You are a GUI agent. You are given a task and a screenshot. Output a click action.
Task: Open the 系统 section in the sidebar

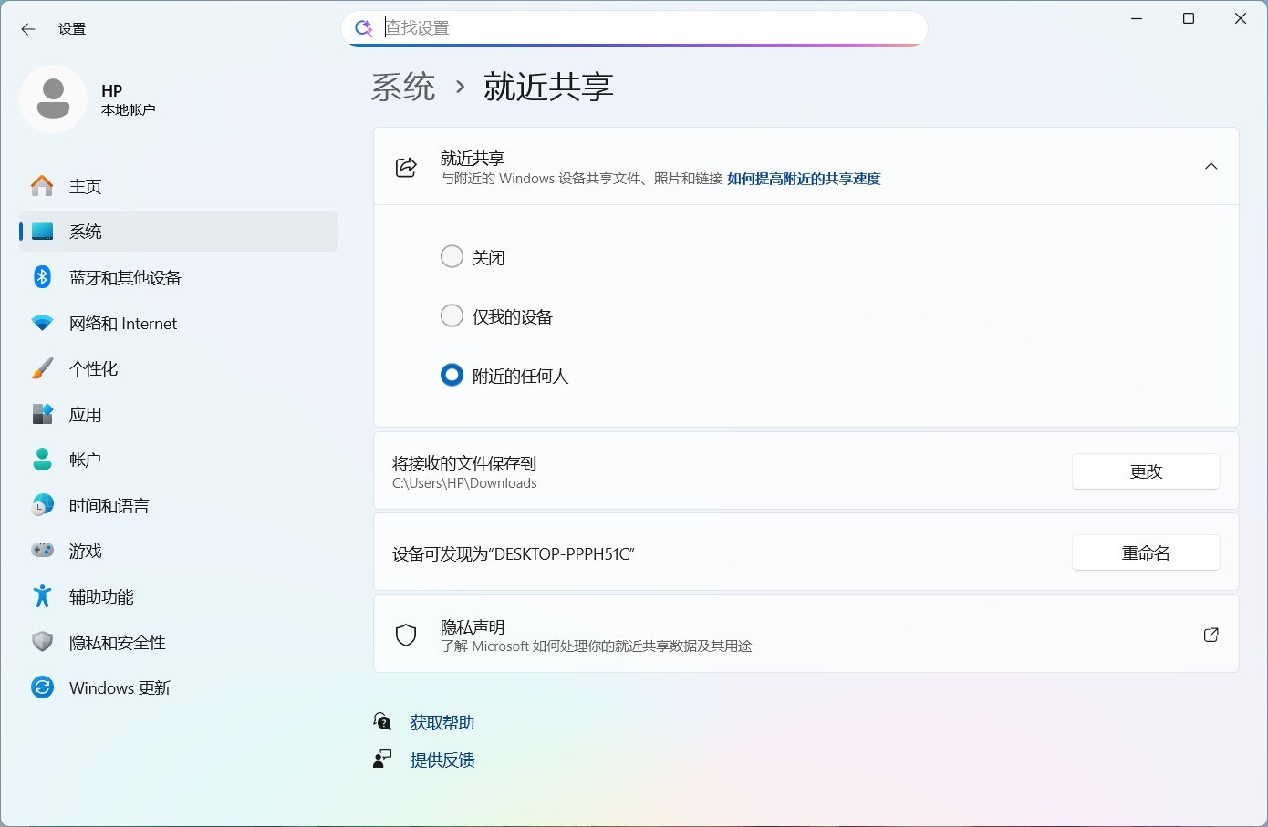click(86, 232)
